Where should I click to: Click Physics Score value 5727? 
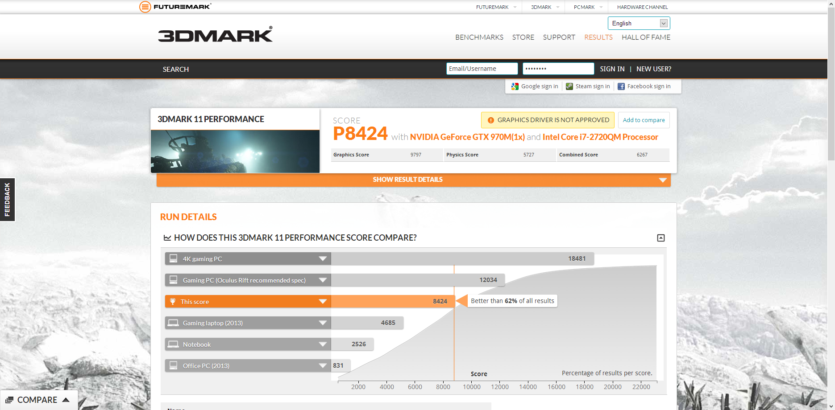pos(528,155)
